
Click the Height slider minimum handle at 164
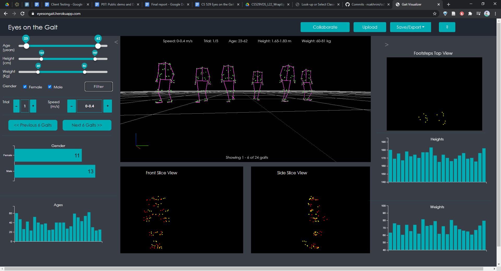click(x=41, y=59)
